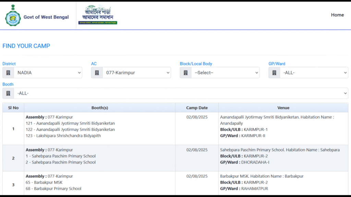This screenshot has height=197, width=351.
Task: Click the District field label
Action: pos(9,64)
